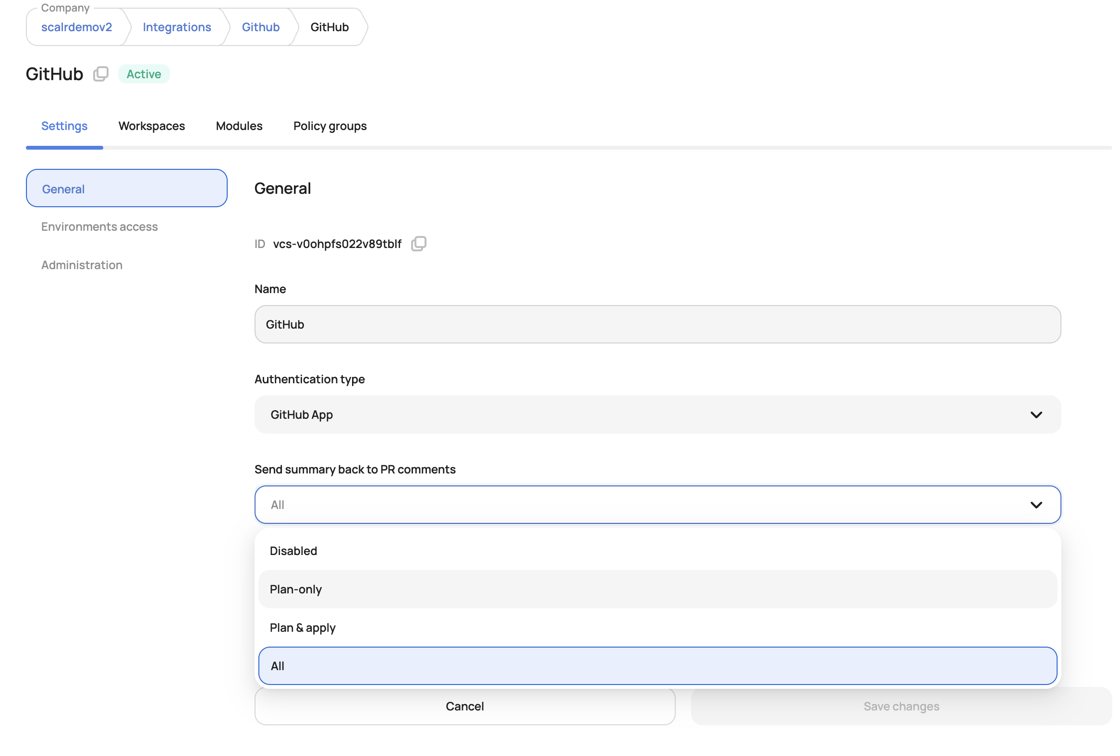Copy the GitHub provider name icon
The height and width of the screenshot is (756, 1120).
(x=101, y=74)
